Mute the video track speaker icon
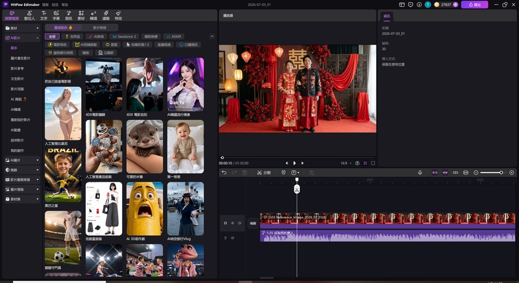 239,223
